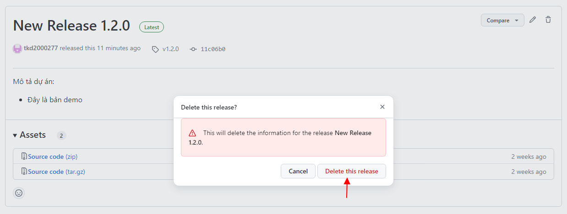
Task: Click the Assets count badge
Action: [x=61, y=136]
